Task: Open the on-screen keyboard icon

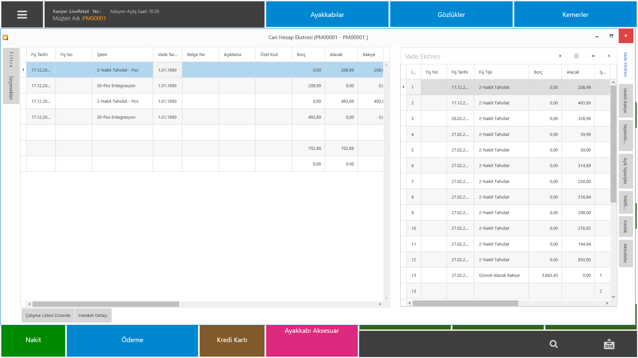Action: pos(609,344)
